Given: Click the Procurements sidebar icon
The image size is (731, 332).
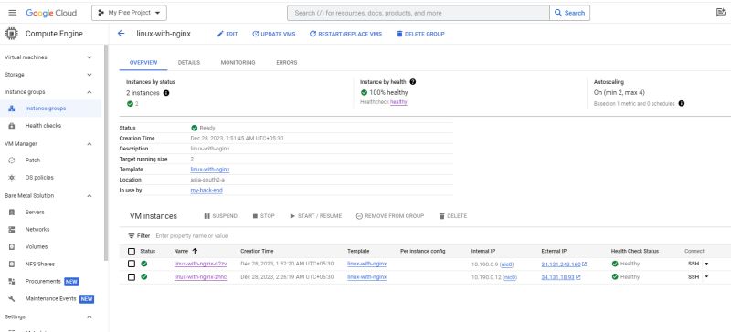Looking at the screenshot, I should point(12,281).
